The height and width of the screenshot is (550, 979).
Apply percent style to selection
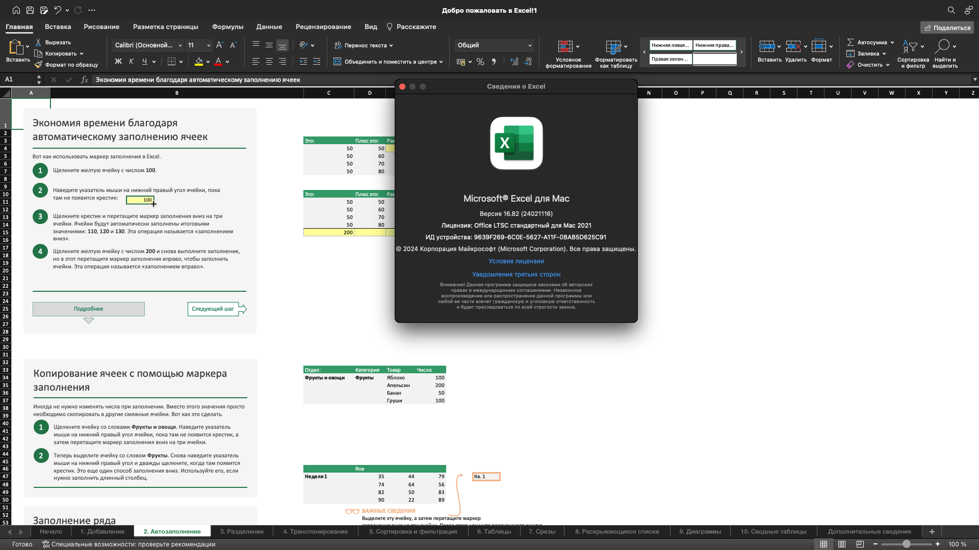(x=480, y=62)
